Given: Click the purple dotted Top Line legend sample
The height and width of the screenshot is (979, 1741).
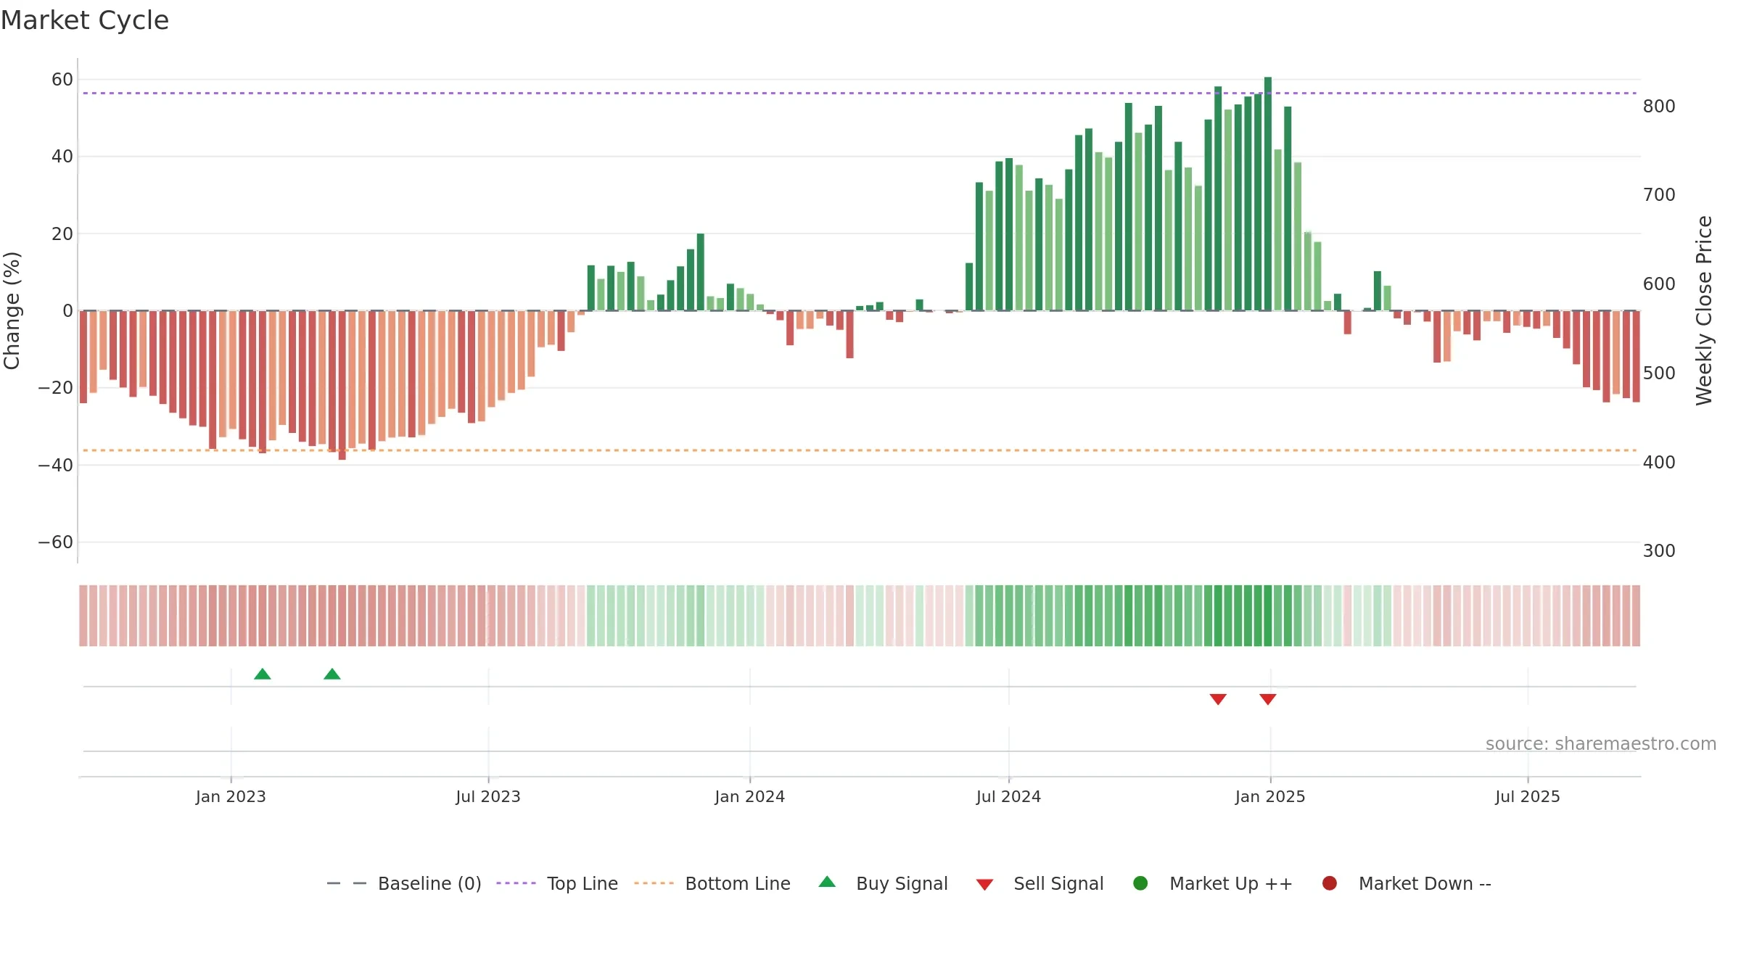Looking at the screenshot, I should click(x=516, y=883).
